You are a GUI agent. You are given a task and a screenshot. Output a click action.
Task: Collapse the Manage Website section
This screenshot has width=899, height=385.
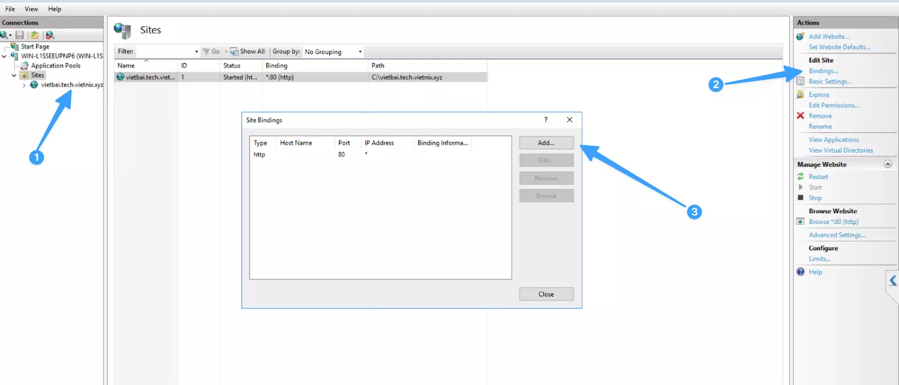[x=888, y=164]
